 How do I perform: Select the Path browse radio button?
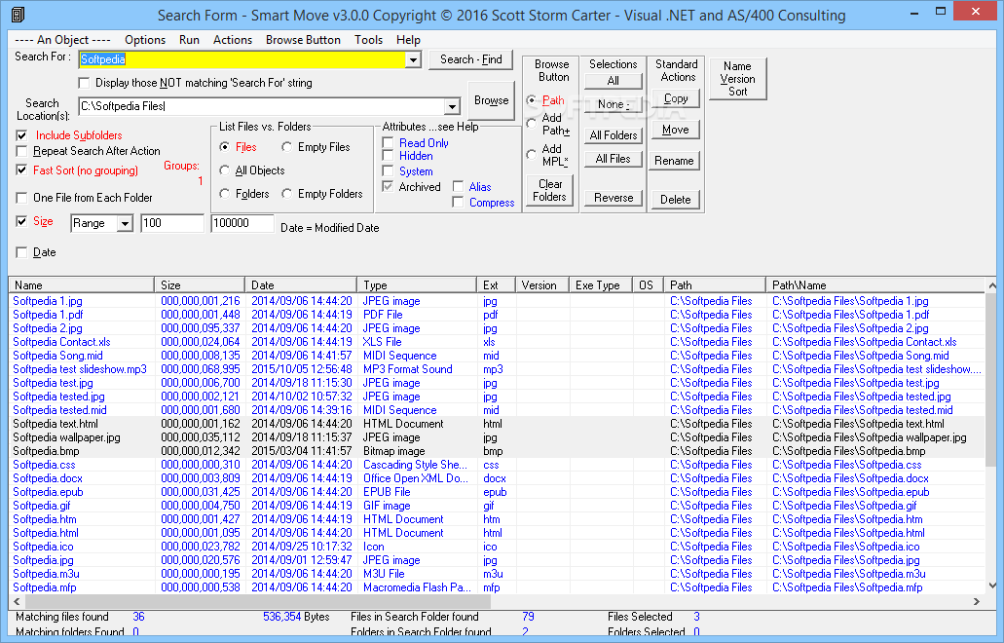coord(532,100)
